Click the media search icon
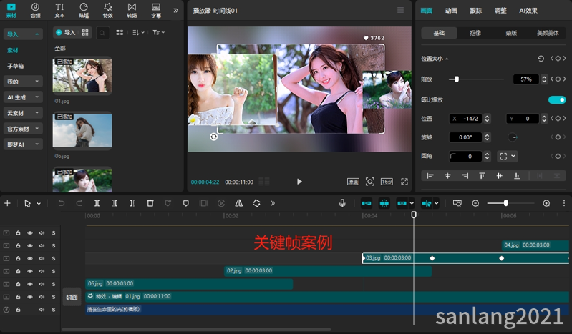Screen dimensions: 572x334 pos(102,33)
